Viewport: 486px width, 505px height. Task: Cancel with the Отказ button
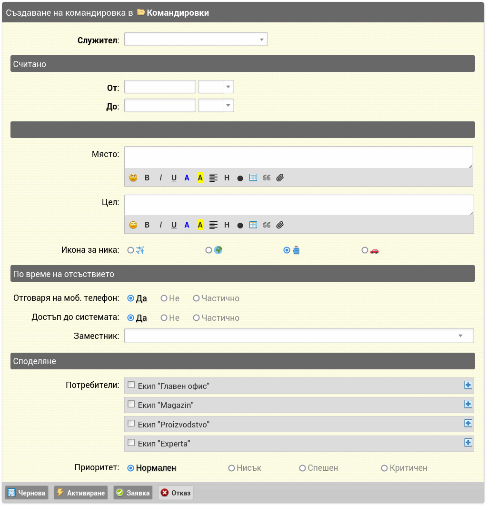(176, 493)
